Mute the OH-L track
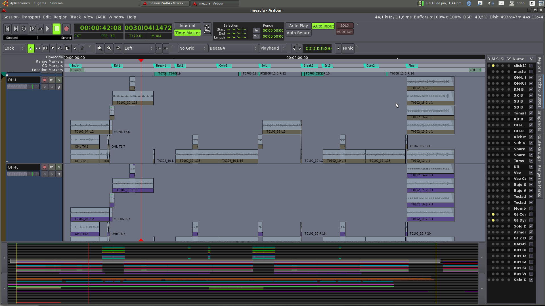Viewport: 545px width, 306px height. (51, 80)
